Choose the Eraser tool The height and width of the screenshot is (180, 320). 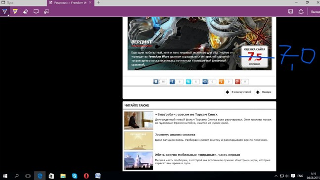26,11
